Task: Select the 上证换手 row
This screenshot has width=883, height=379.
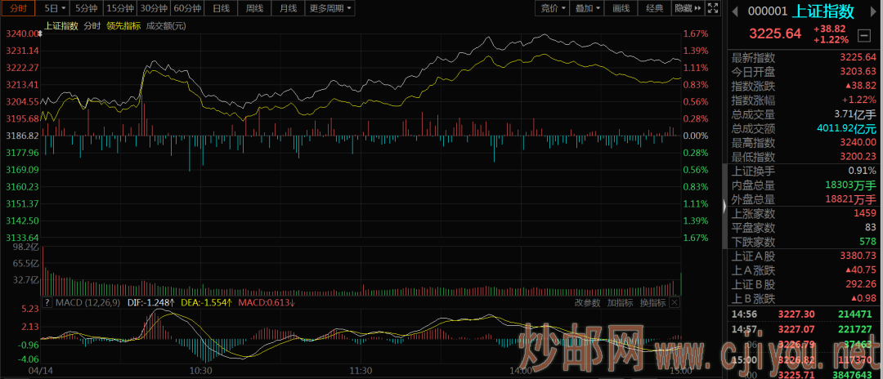Action: click(x=805, y=171)
